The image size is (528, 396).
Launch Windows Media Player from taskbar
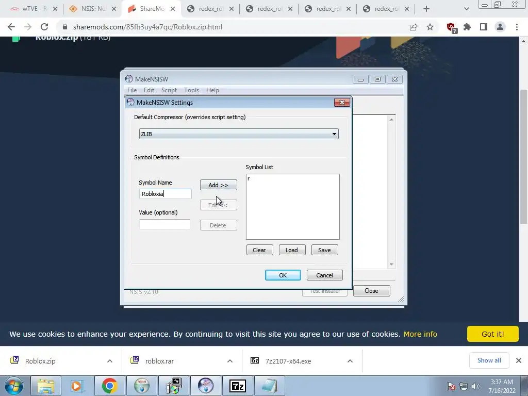(77, 386)
